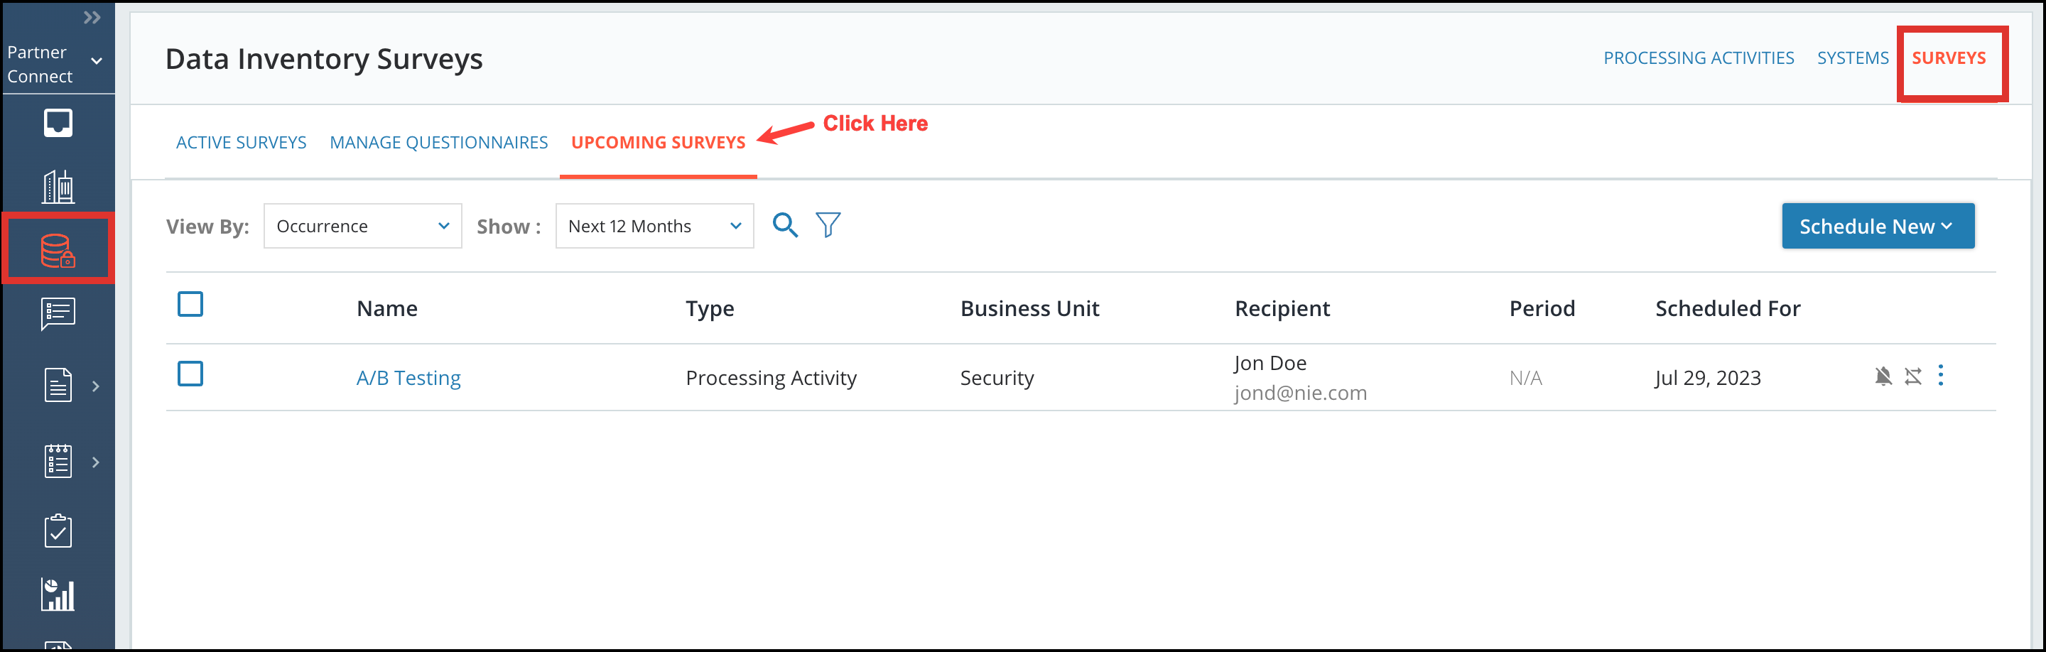Open the buildings icon in the sidebar
This screenshot has height=652, width=2046.
(58, 187)
